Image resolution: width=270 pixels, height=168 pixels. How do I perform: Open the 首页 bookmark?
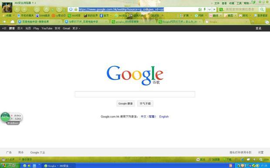(105, 16)
